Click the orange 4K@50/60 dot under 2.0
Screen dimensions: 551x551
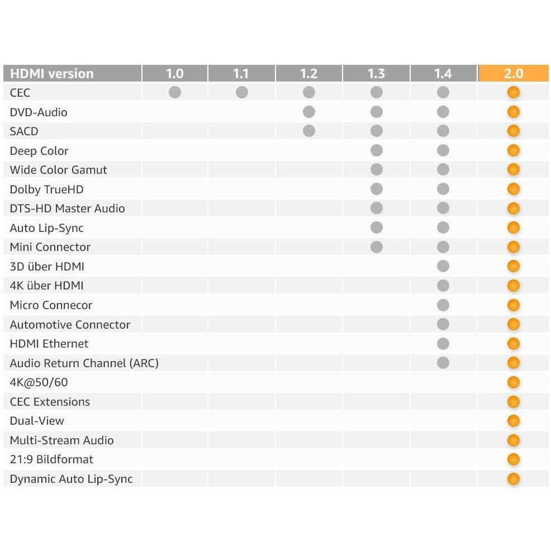click(514, 382)
